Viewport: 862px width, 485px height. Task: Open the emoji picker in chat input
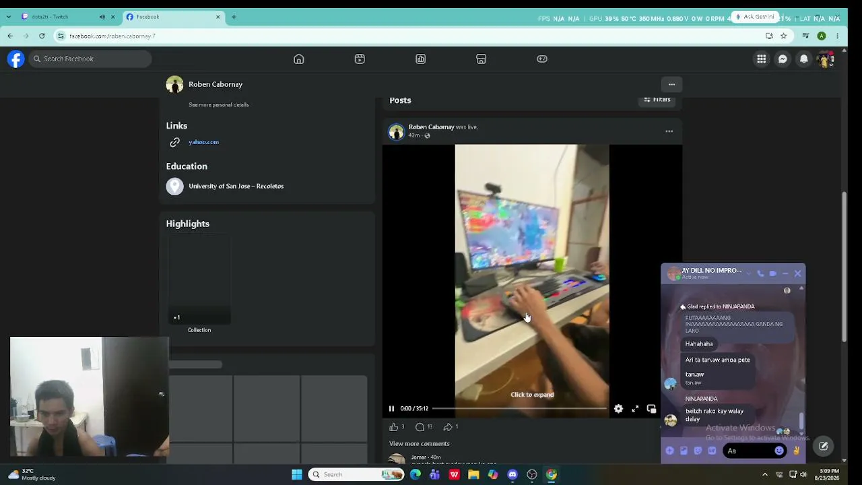point(779,451)
